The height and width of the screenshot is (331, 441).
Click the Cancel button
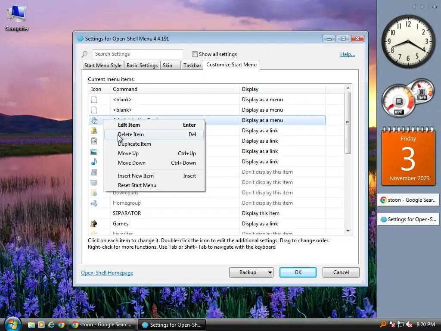[x=341, y=272]
